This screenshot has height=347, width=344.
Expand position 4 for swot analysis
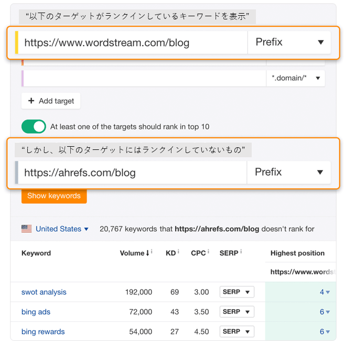tap(325, 292)
